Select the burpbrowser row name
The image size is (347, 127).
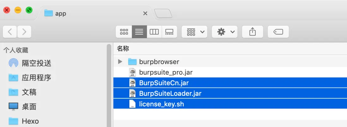click(159, 61)
